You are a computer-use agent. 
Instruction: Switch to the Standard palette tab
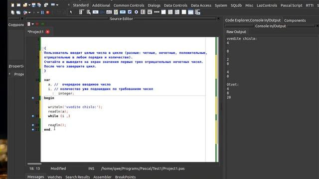click(81, 5)
